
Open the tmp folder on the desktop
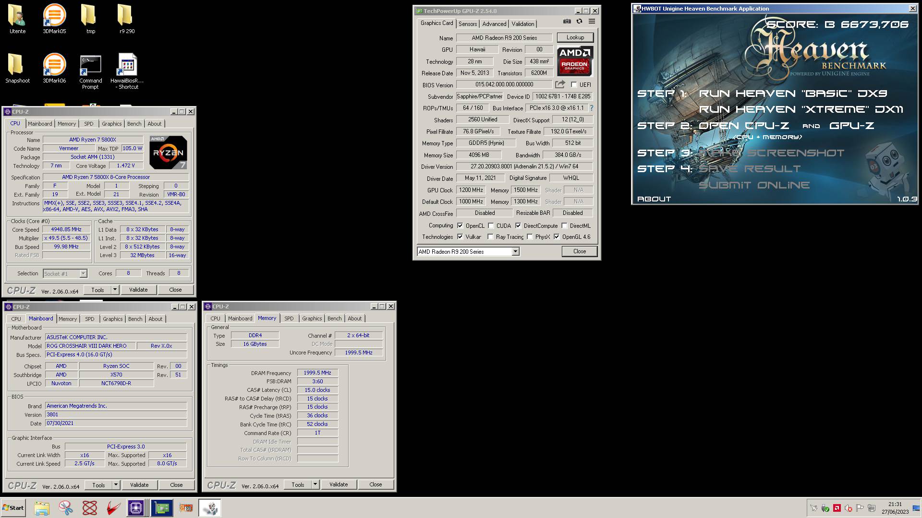[x=90, y=19]
